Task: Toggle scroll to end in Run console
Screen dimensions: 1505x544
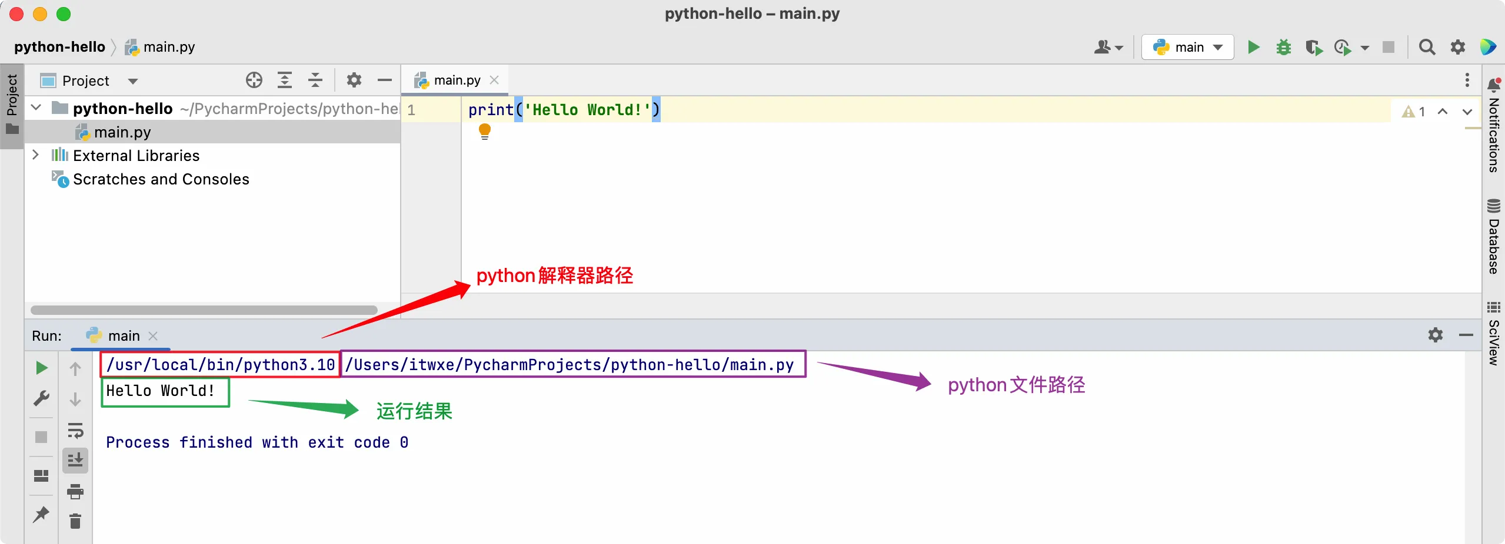Action: pyautogui.click(x=75, y=460)
